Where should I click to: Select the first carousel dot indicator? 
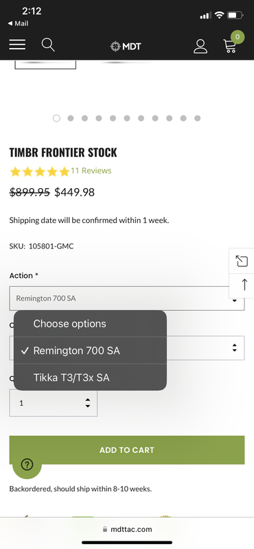point(56,118)
